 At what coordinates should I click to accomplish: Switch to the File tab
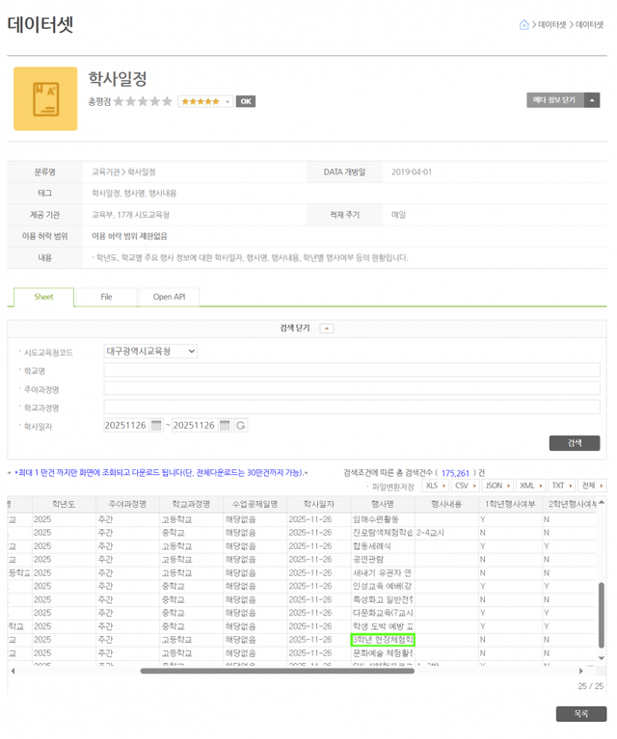point(106,297)
